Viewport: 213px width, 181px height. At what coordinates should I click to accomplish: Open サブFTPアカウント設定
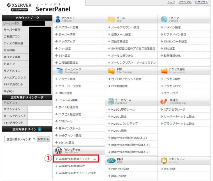(x=126, y=79)
